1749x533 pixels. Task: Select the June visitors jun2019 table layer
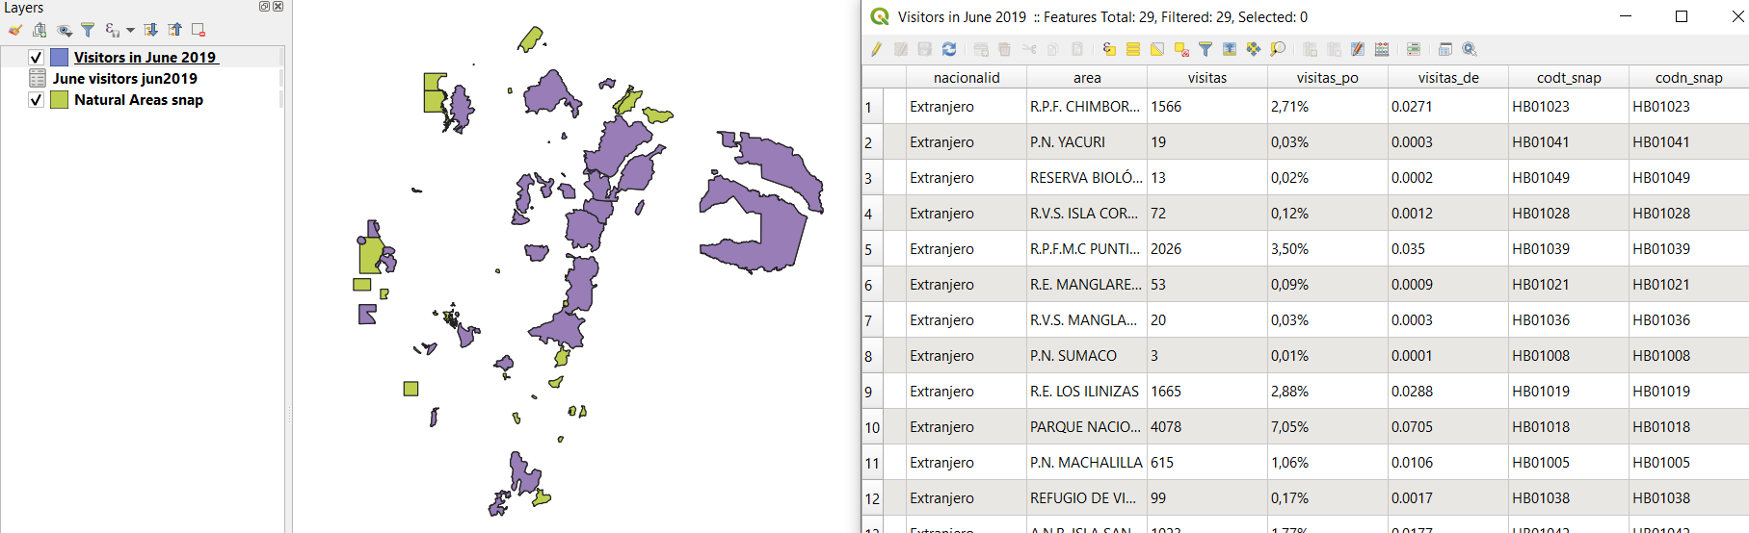pos(125,78)
